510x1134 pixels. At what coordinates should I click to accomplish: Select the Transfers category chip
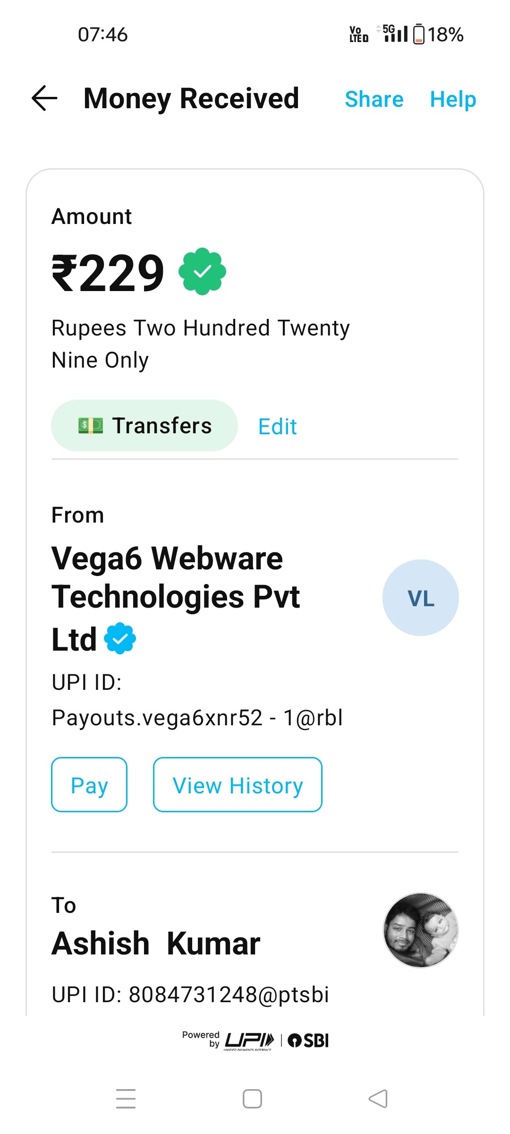coord(144,425)
